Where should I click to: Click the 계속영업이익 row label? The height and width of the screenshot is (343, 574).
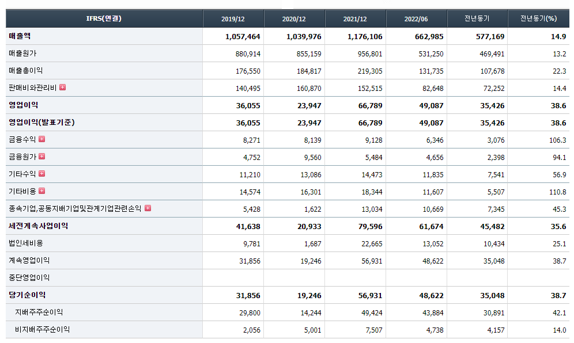(29, 260)
